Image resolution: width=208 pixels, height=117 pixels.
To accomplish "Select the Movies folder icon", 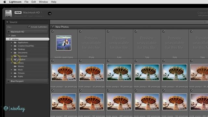I will (15, 66).
